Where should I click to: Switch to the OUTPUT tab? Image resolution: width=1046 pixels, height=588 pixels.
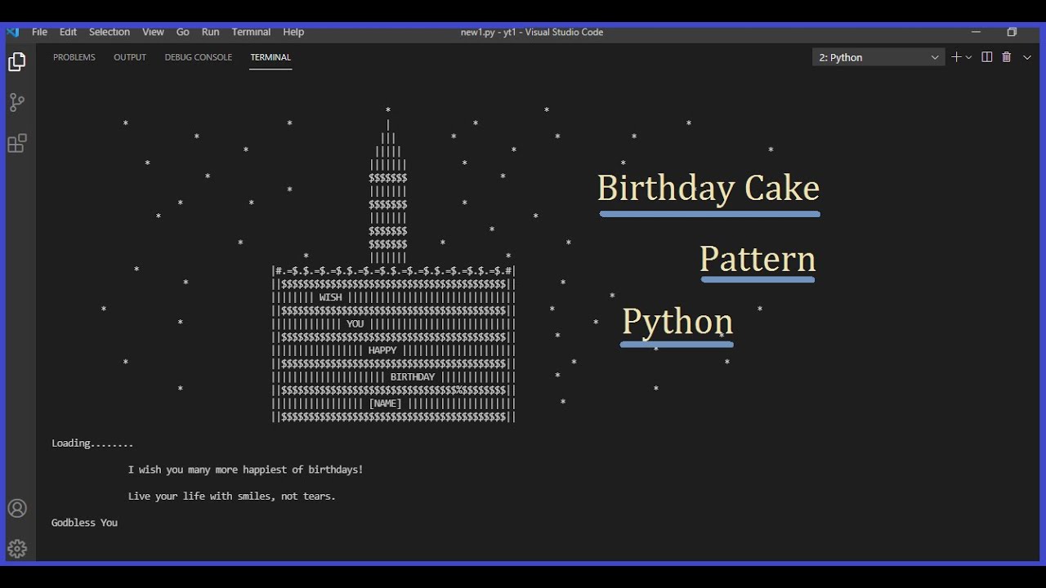click(130, 57)
